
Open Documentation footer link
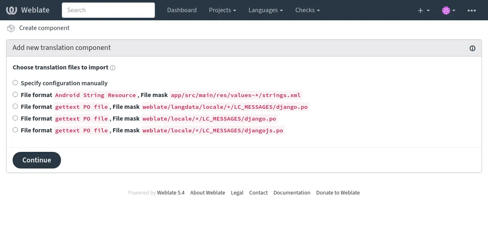[x=292, y=193]
